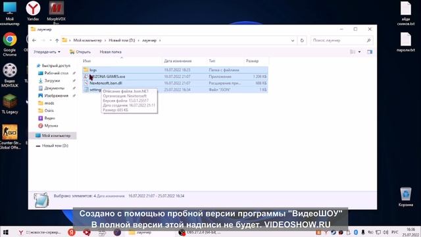Select the Newtonsoft.Json.dll file
This screenshot has height=237, width=421.
175,83
